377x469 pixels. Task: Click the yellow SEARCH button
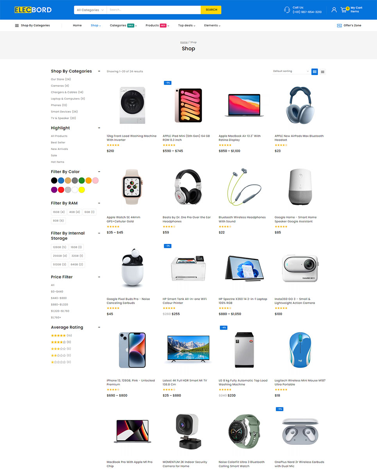(x=211, y=10)
